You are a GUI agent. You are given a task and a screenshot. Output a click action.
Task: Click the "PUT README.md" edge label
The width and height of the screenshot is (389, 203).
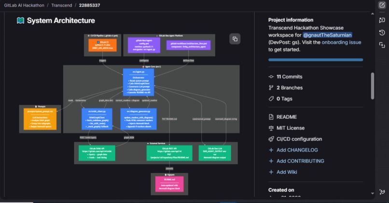point(169,119)
